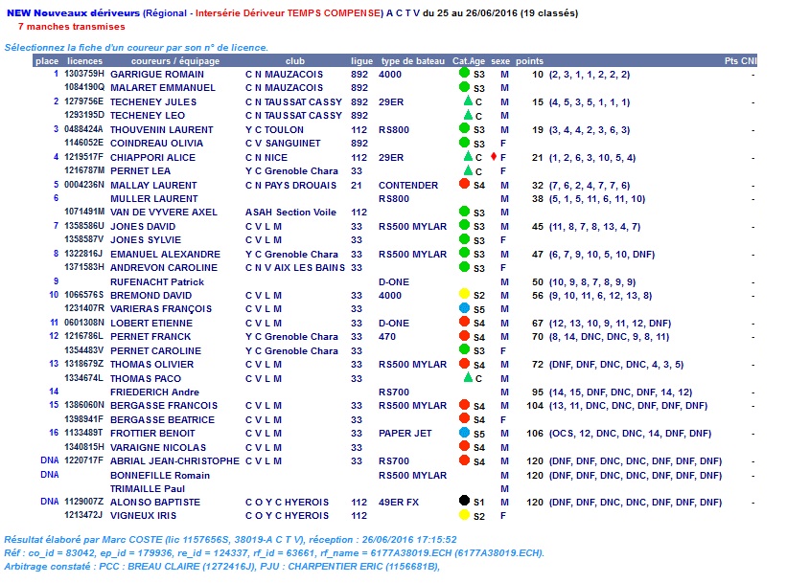Click green S3 circle for Jones Sylvie
This screenshot has width=787, height=583.
464,238
